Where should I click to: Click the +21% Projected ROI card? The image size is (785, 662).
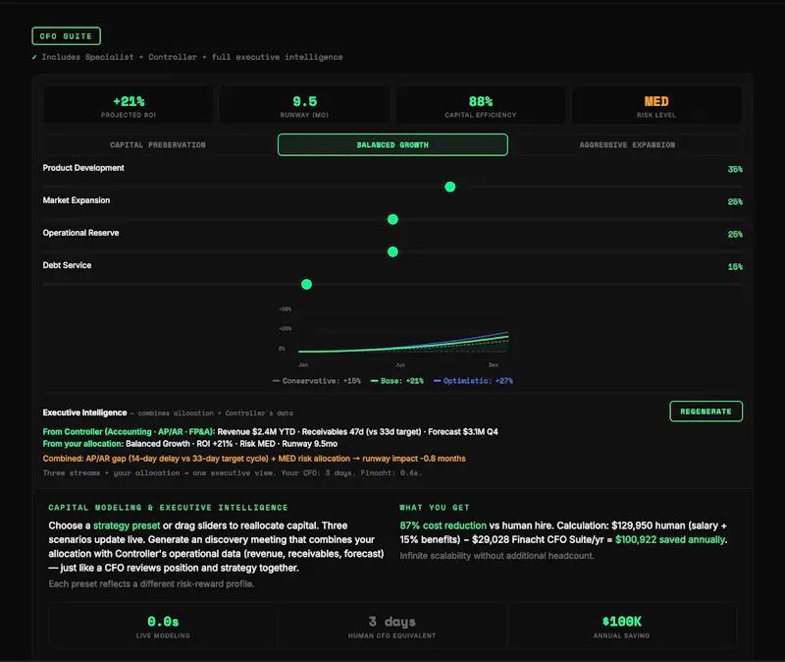tap(129, 105)
